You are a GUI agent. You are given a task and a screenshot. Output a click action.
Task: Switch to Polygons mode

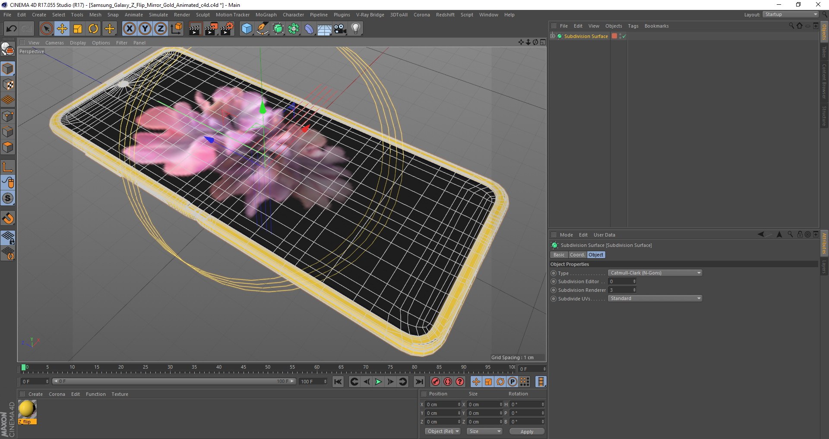click(8, 147)
